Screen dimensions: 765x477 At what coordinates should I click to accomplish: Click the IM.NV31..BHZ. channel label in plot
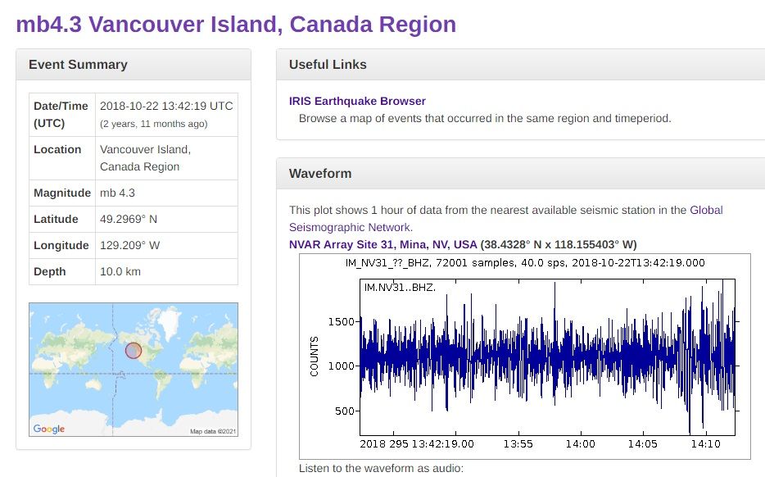pyautogui.click(x=400, y=288)
